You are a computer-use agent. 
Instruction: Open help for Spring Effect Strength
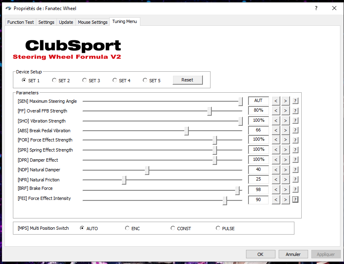pyautogui.click(x=295, y=150)
